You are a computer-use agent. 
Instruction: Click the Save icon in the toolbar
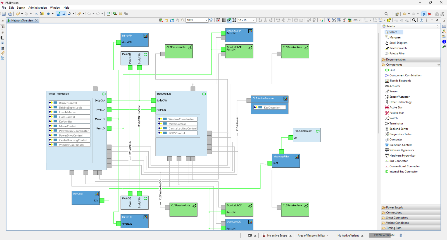(x=4, y=14)
